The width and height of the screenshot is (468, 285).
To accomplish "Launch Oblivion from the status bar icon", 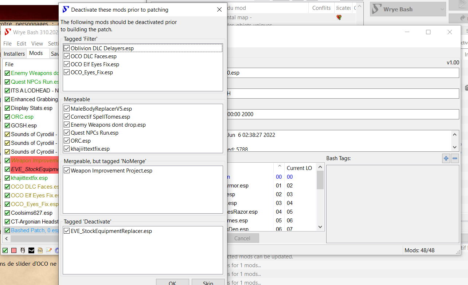I will tap(23, 250).
